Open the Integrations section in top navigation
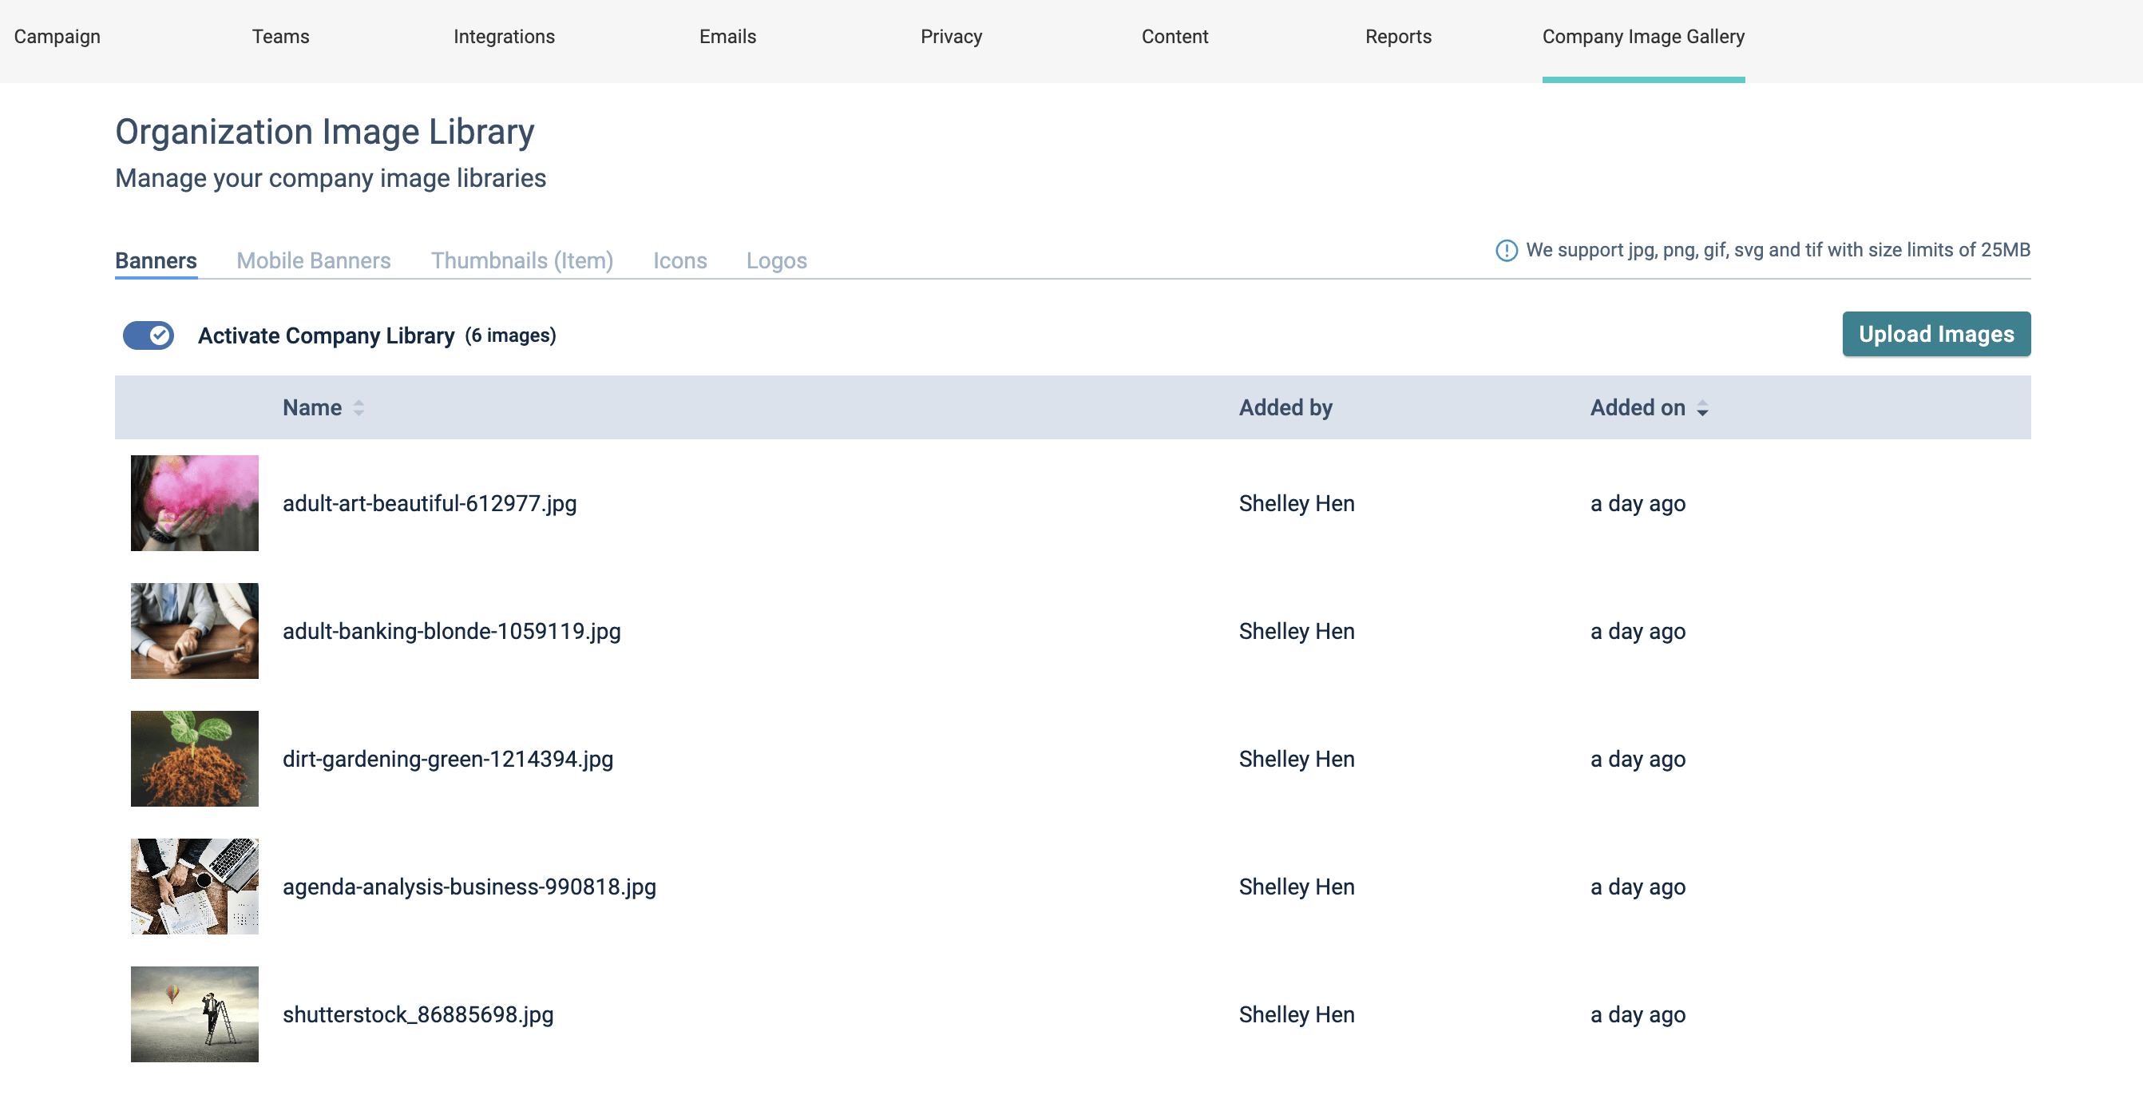2143x1107 pixels. [x=503, y=37]
